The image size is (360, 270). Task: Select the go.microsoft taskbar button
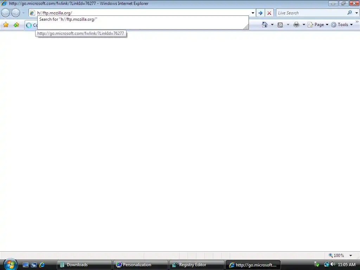tap(253, 265)
